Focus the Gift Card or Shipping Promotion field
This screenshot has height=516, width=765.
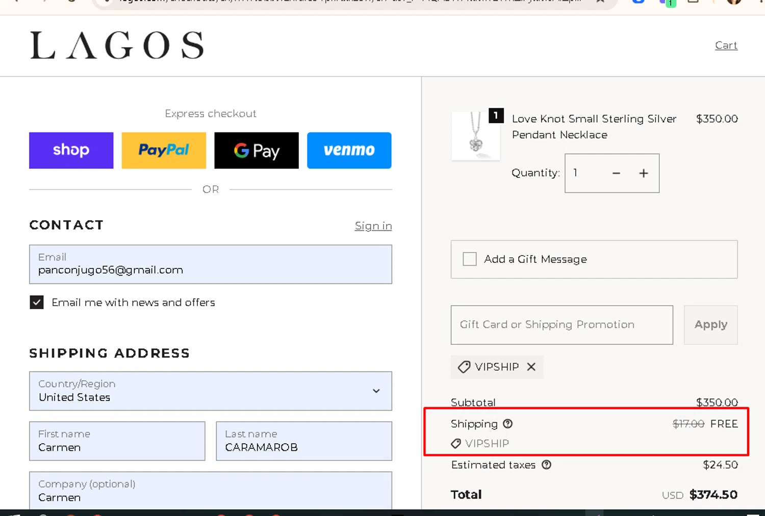(562, 325)
